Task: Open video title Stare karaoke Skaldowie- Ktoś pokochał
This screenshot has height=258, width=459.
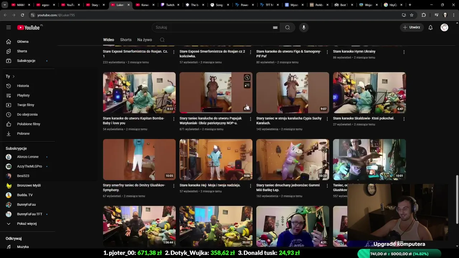Action: (364, 118)
